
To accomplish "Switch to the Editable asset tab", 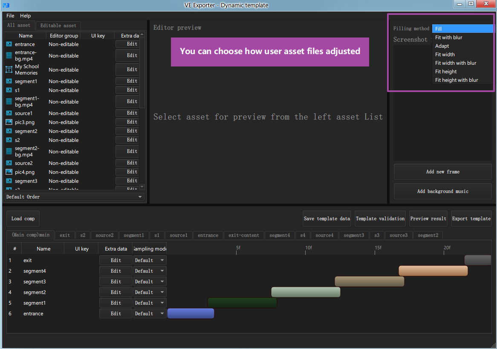I will coord(58,26).
